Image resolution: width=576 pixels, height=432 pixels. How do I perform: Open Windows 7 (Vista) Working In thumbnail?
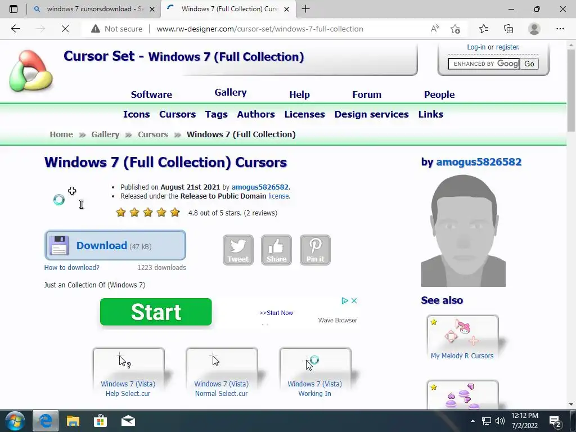[315, 372]
